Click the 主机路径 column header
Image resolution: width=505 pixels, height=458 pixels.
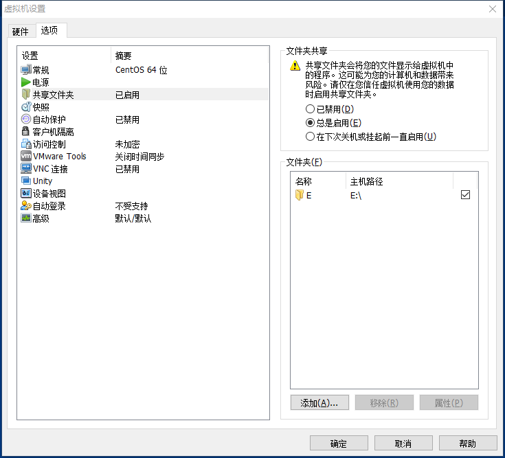point(399,181)
